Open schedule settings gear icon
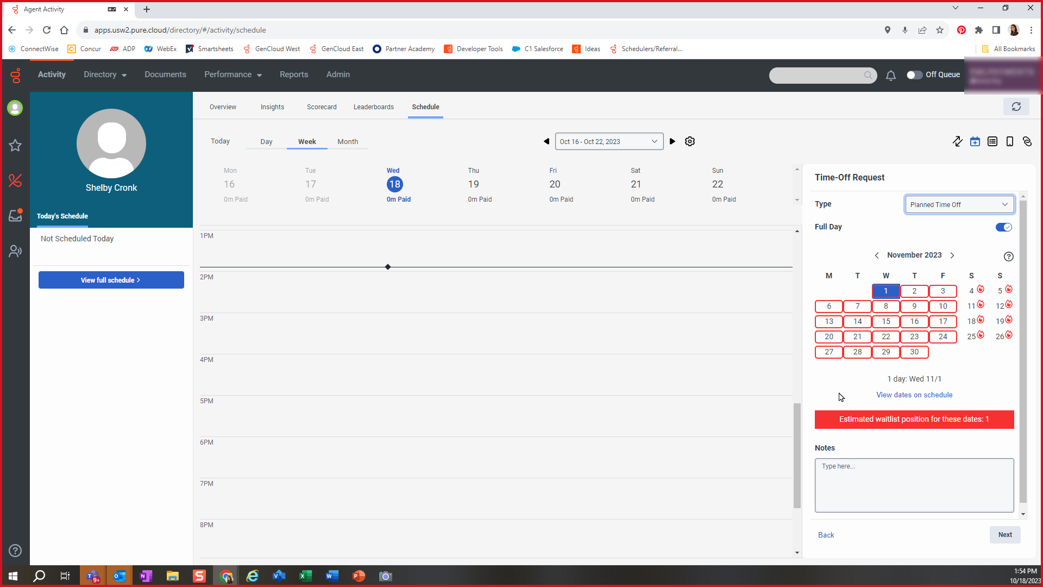The image size is (1043, 587). (x=690, y=141)
